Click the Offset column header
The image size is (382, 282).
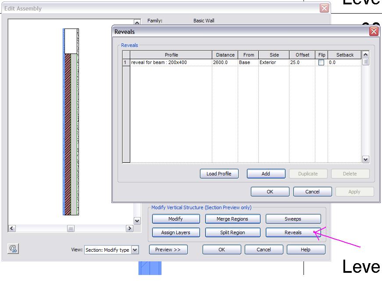pyautogui.click(x=302, y=55)
